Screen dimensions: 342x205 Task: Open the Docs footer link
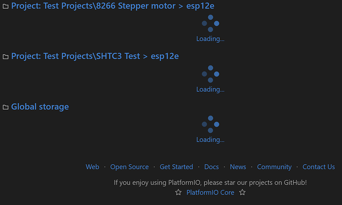coord(211,167)
